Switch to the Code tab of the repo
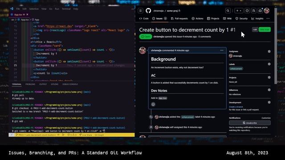Image resolution: width=285 pixels, height=160 pixels. coord(144,19)
